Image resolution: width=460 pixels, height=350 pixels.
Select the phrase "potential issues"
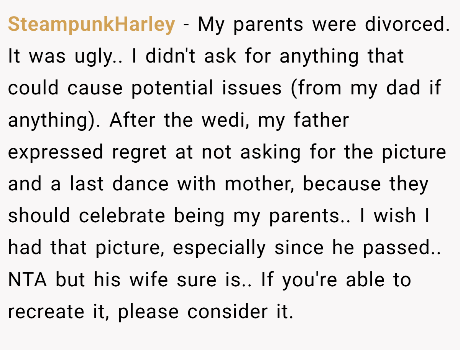(x=206, y=89)
